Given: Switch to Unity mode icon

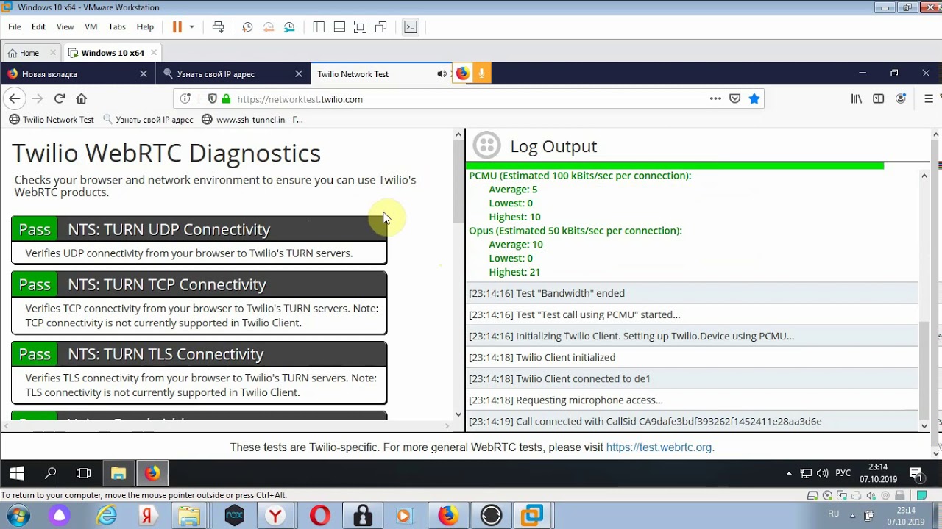Looking at the screenshot, I should (x=380, y=26).
